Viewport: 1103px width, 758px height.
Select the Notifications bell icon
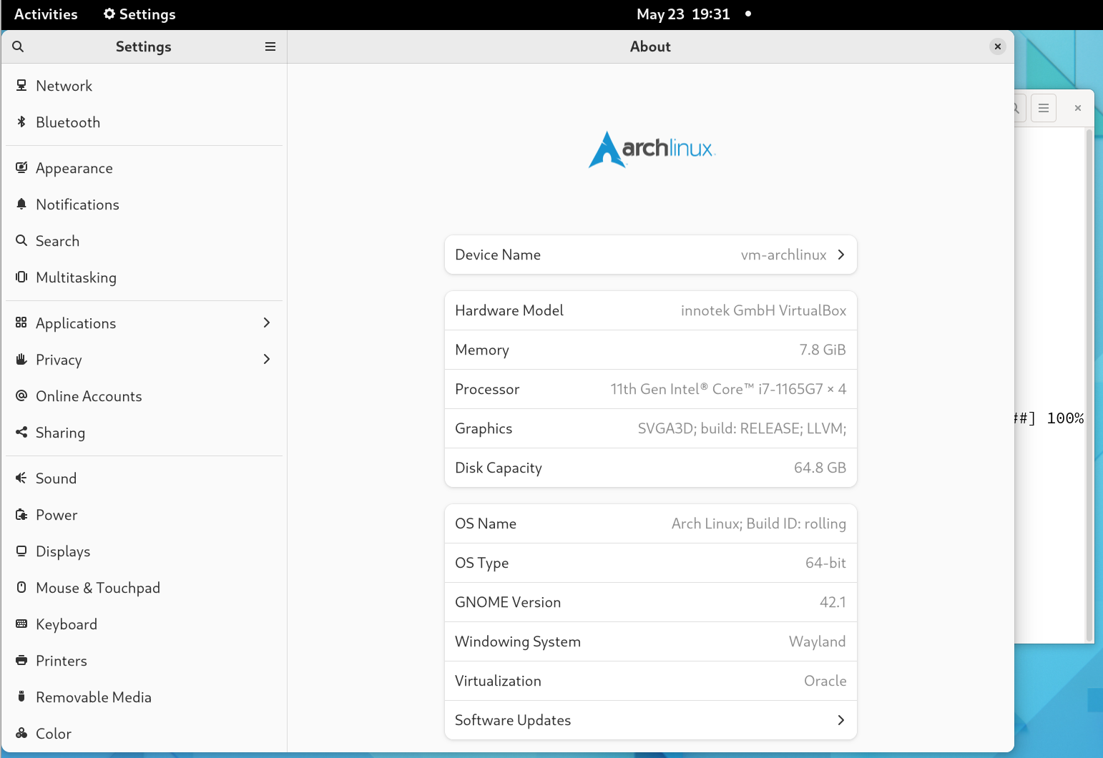[21, 205]
